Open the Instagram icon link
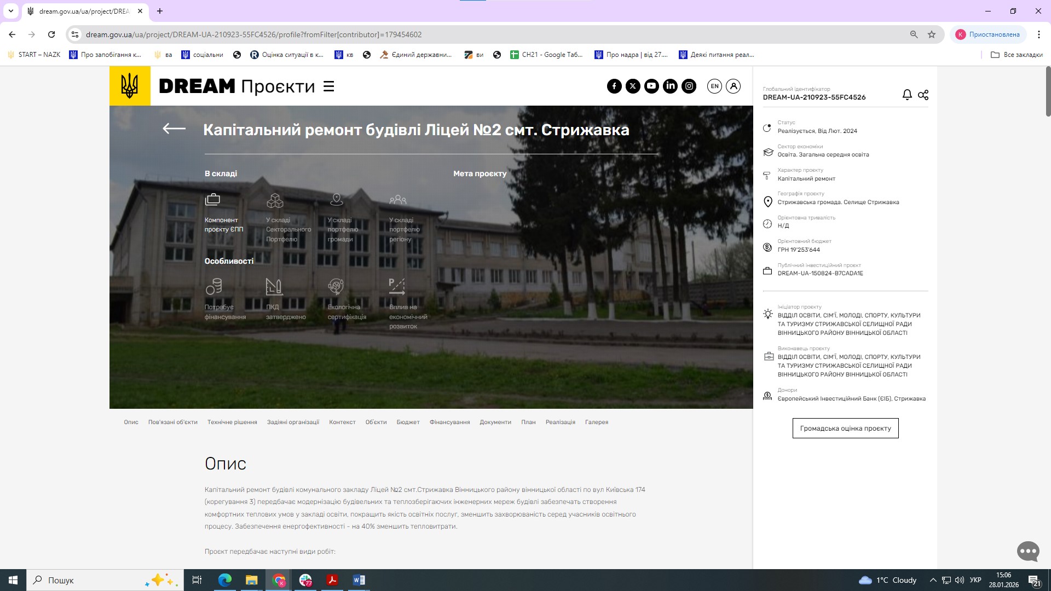The height and width of the screenshot is (591, 1051). pyautogui.click(x=689, y=86)
